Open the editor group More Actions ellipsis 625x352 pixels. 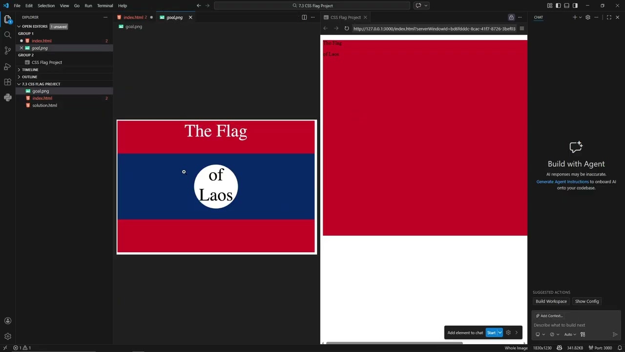313,17
